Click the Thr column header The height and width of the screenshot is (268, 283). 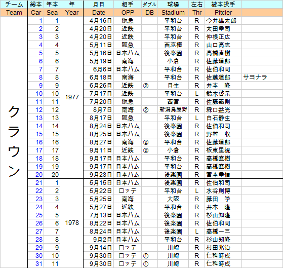(197, 13)
